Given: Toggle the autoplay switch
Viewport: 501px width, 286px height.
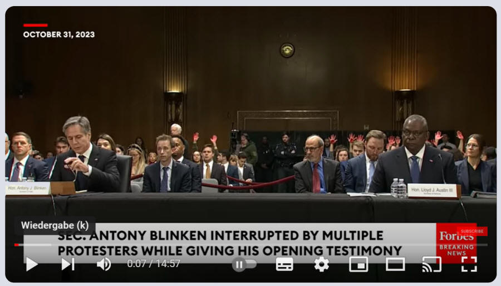Looking at the screenshot, I should [244, 264].
